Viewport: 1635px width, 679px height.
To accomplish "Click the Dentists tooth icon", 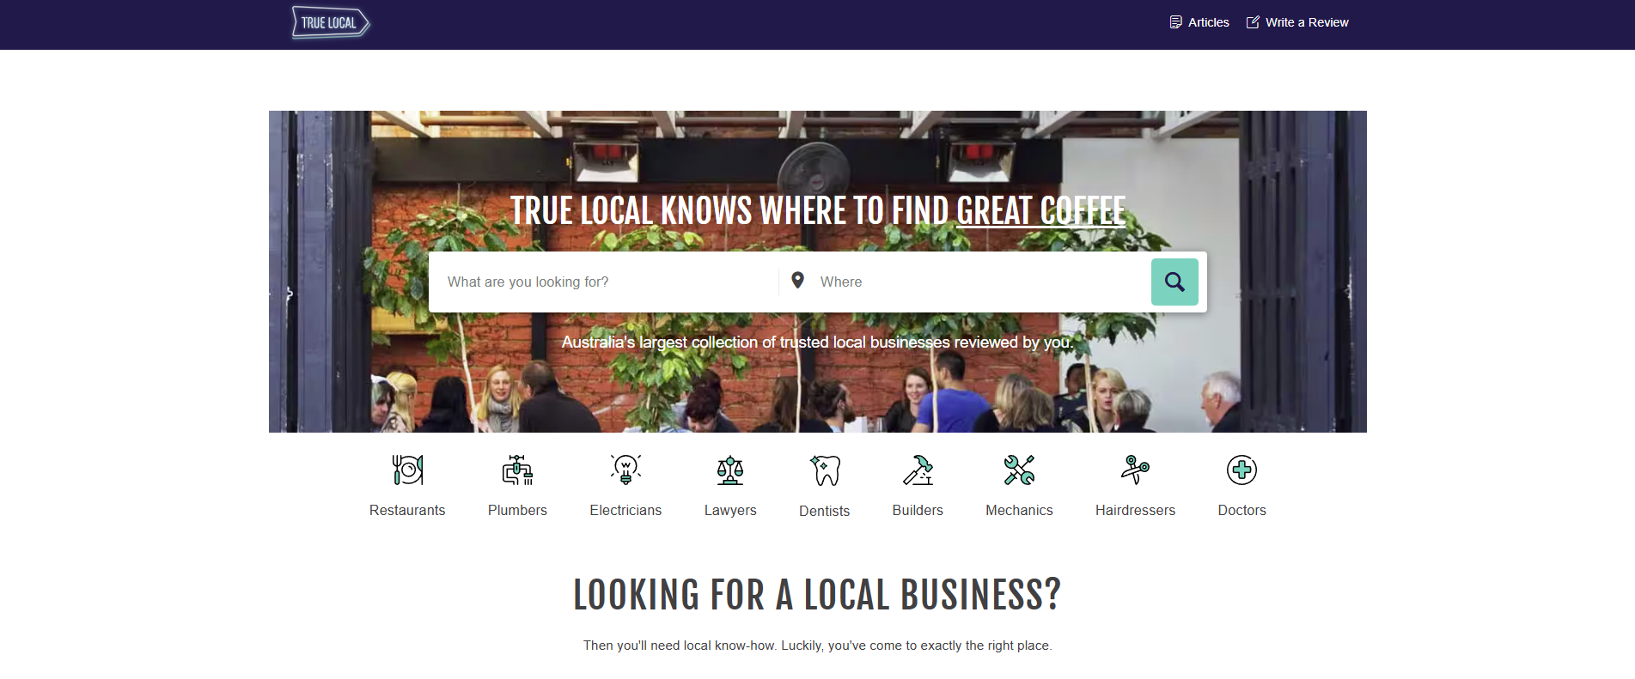I will 825,470.
